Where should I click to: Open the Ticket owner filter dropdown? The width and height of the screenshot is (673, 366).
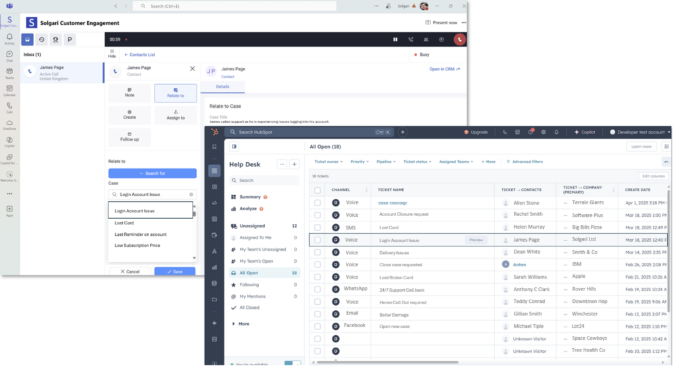tap(329, 162)
